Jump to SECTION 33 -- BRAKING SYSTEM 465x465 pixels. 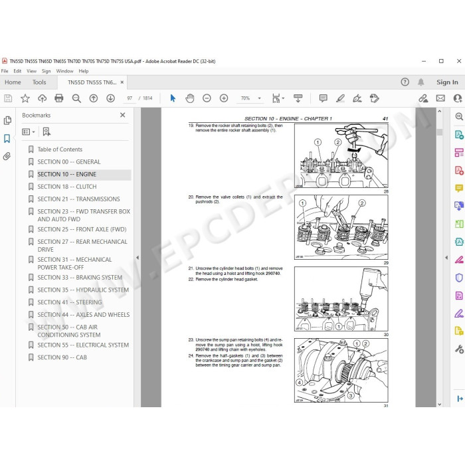click(80, 278)
